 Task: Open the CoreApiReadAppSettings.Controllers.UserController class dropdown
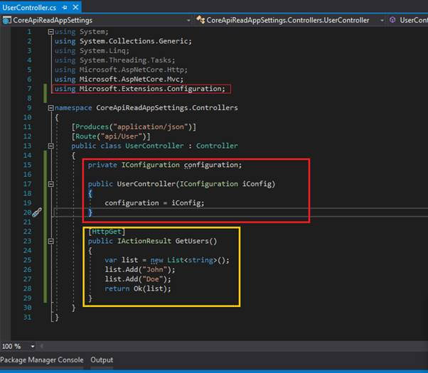pos(382,20)
